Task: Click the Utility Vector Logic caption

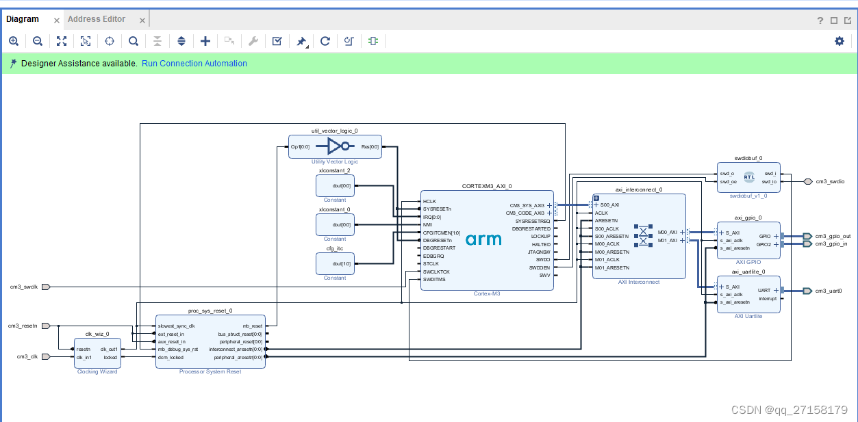Action: click(335, 161)
